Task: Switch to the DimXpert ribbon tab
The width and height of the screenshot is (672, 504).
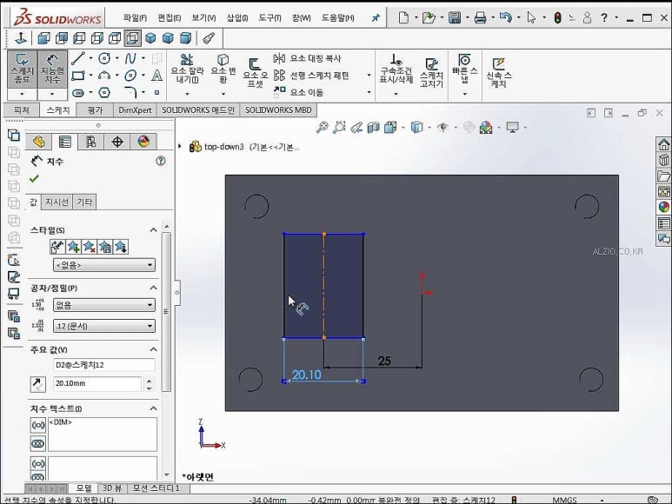Action: [135, 110]
